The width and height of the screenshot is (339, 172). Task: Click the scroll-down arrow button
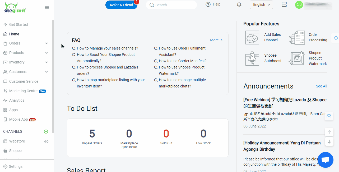pos(329,141)
